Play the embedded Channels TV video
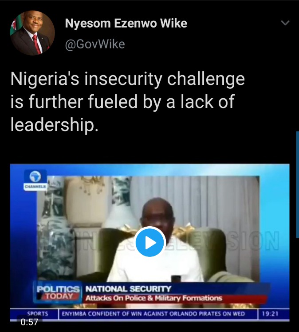 click(x=149, y=242)
